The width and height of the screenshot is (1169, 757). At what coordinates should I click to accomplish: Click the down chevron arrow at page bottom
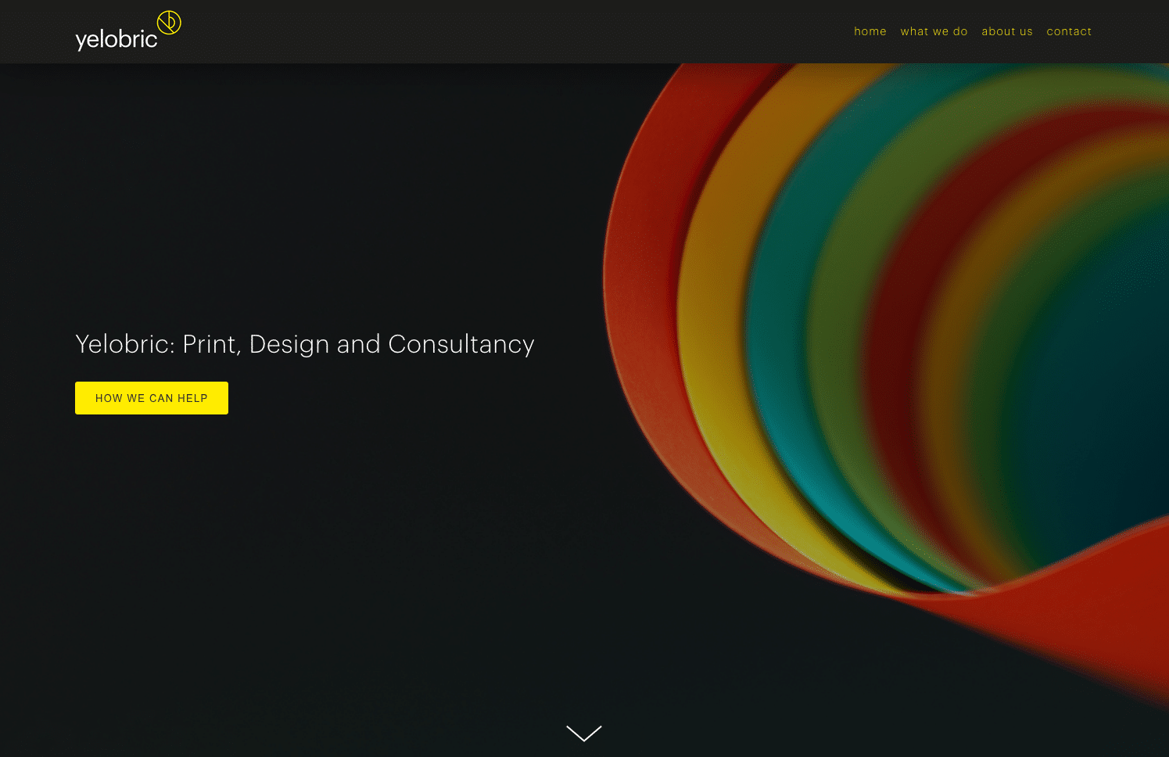tap(584, 733)
